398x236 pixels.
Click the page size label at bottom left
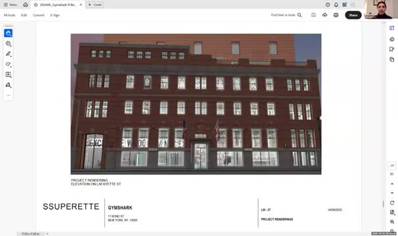click(x=30, y=234)
